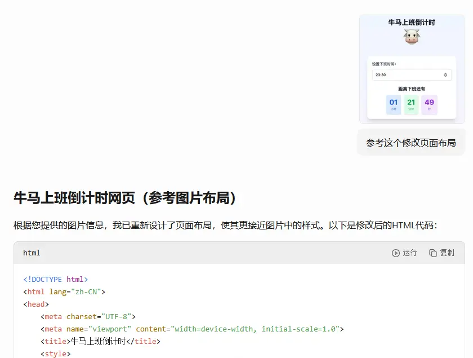
Task: Click the <style> tag code line
Action: 56,353
